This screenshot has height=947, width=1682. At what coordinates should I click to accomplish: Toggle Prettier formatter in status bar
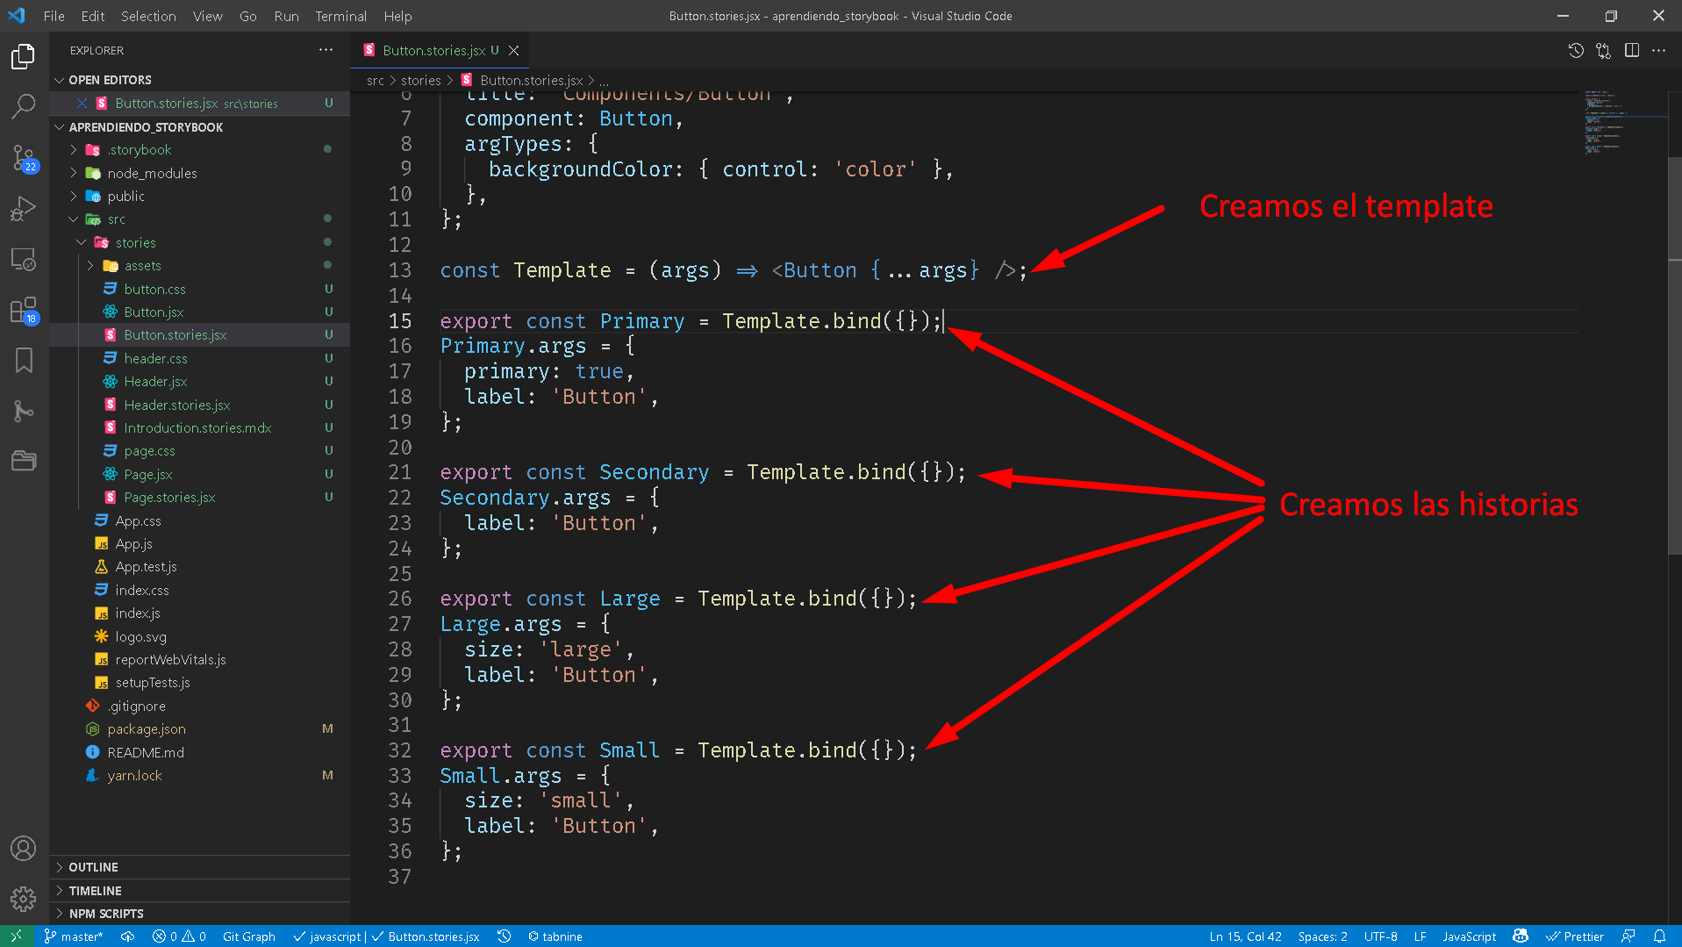[x=1575, y=936]
